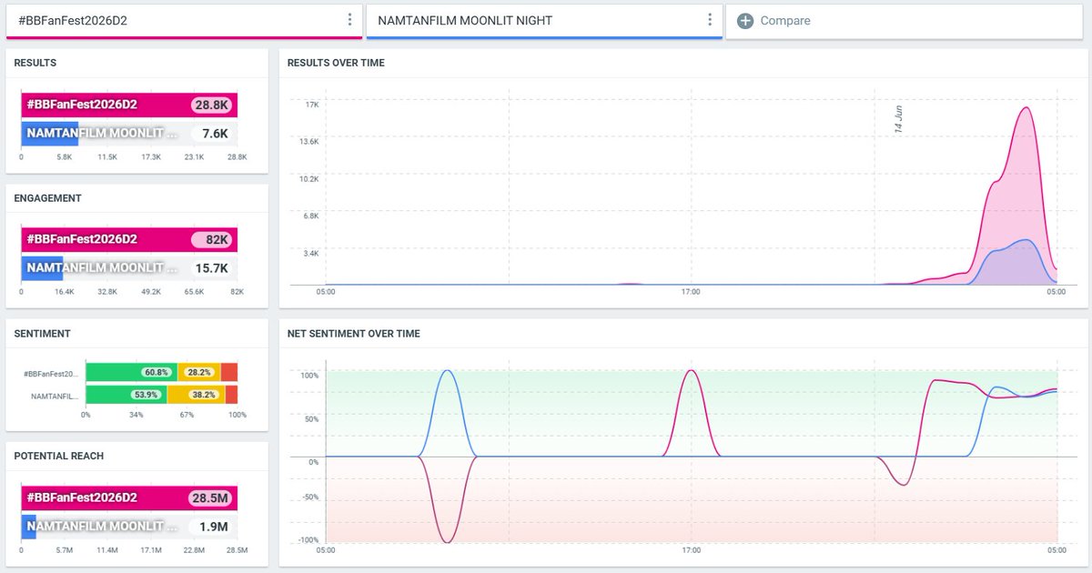The width and height of the screenshot is (1092, 573).
Task: Click #BBFanFest20... label in Sentiment panel
Action: [51, 373]
